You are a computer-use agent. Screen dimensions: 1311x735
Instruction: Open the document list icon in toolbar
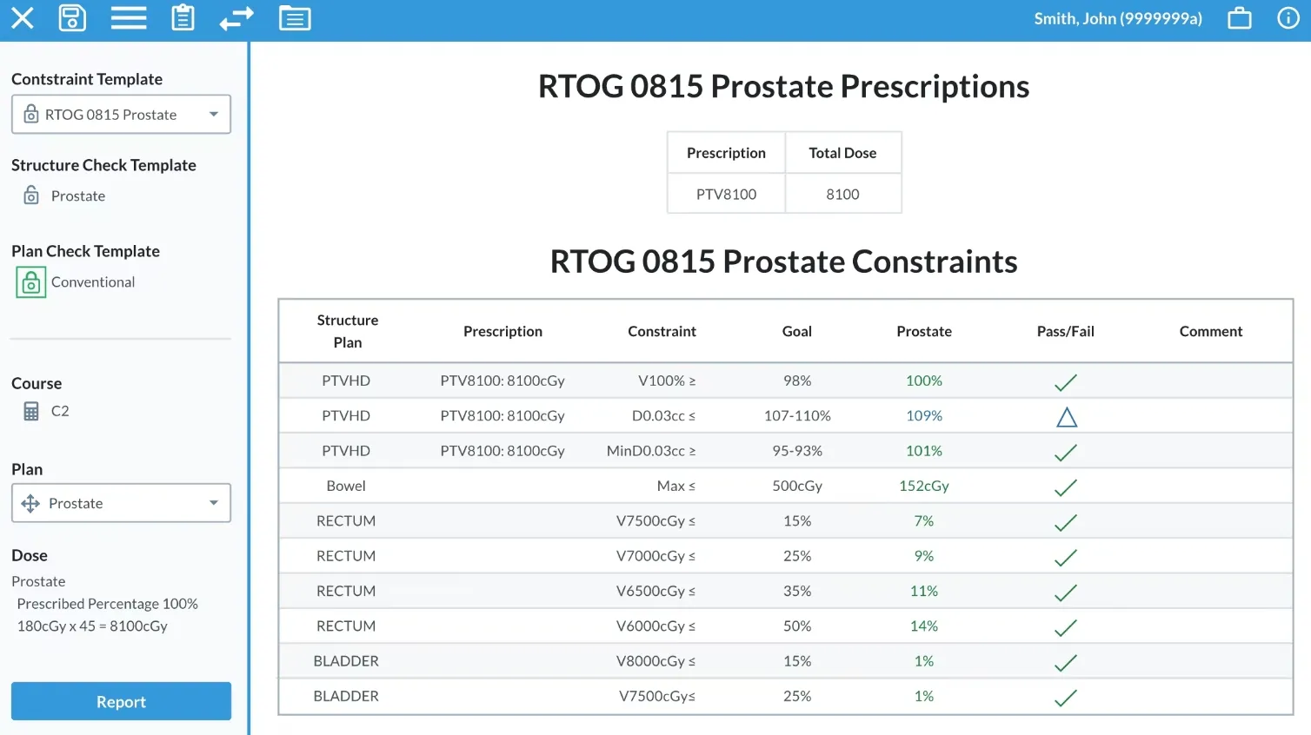pyautogui.click(x=295, y=18)
